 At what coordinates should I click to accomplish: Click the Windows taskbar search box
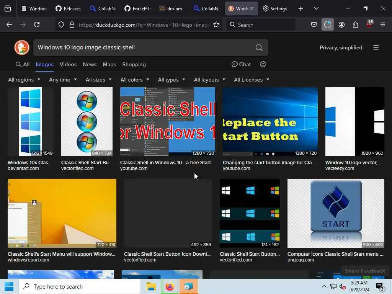click(80, 286)
